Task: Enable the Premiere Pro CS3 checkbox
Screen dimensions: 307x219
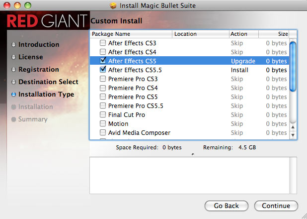Action: tap(103, 79)
